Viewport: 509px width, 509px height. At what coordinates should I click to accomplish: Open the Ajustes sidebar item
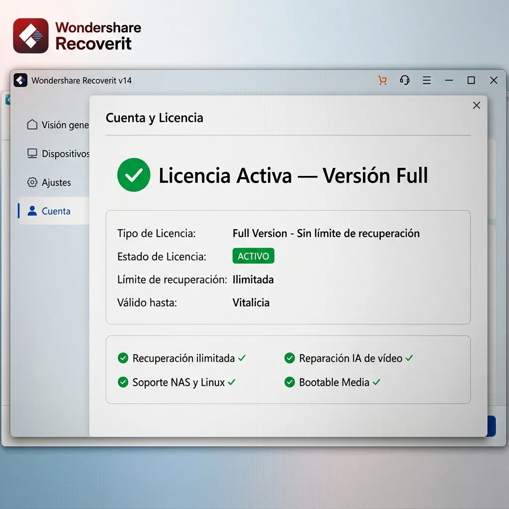click(54, 182)
